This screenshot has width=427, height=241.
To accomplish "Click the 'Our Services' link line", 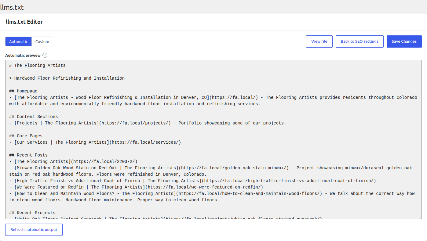I will click(95, 142).
